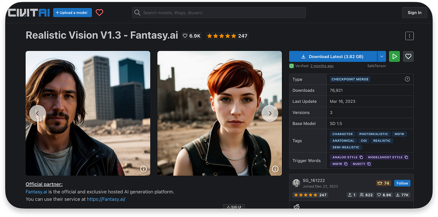The image size is (438, 217).
Task: Click the Last Update value Mar 16, 2023
Action: [x=343, y=101]
